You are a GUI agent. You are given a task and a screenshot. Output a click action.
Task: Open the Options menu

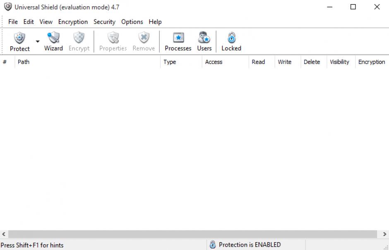(x=132, y=22)
